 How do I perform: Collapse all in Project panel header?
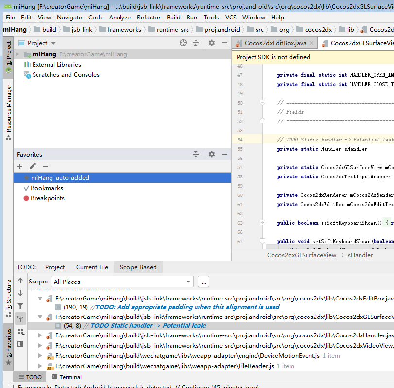(x=196, y=43)
